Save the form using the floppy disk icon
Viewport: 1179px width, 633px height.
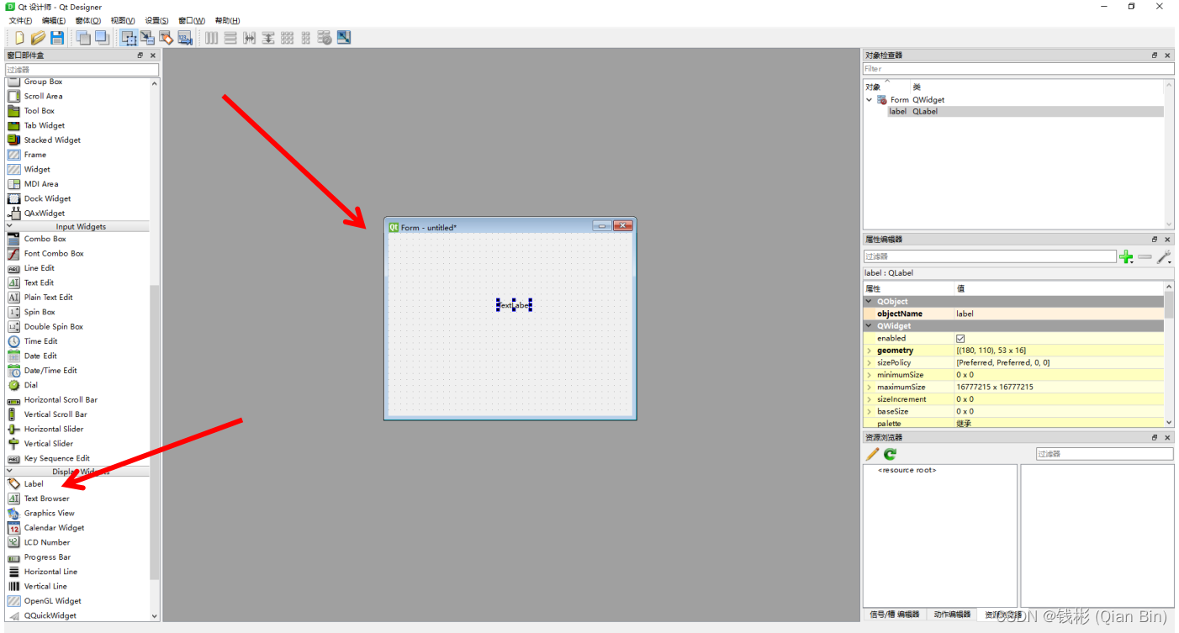57,38
